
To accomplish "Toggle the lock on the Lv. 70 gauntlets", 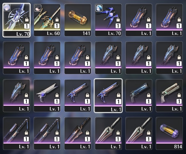I will tap(118, 20).
